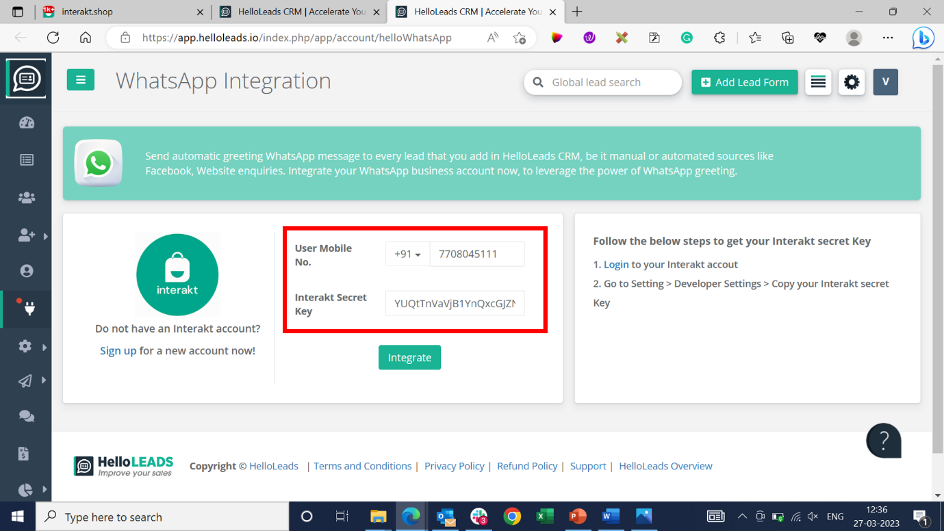Click the HelloLeads footer logo

click(124, 466)
